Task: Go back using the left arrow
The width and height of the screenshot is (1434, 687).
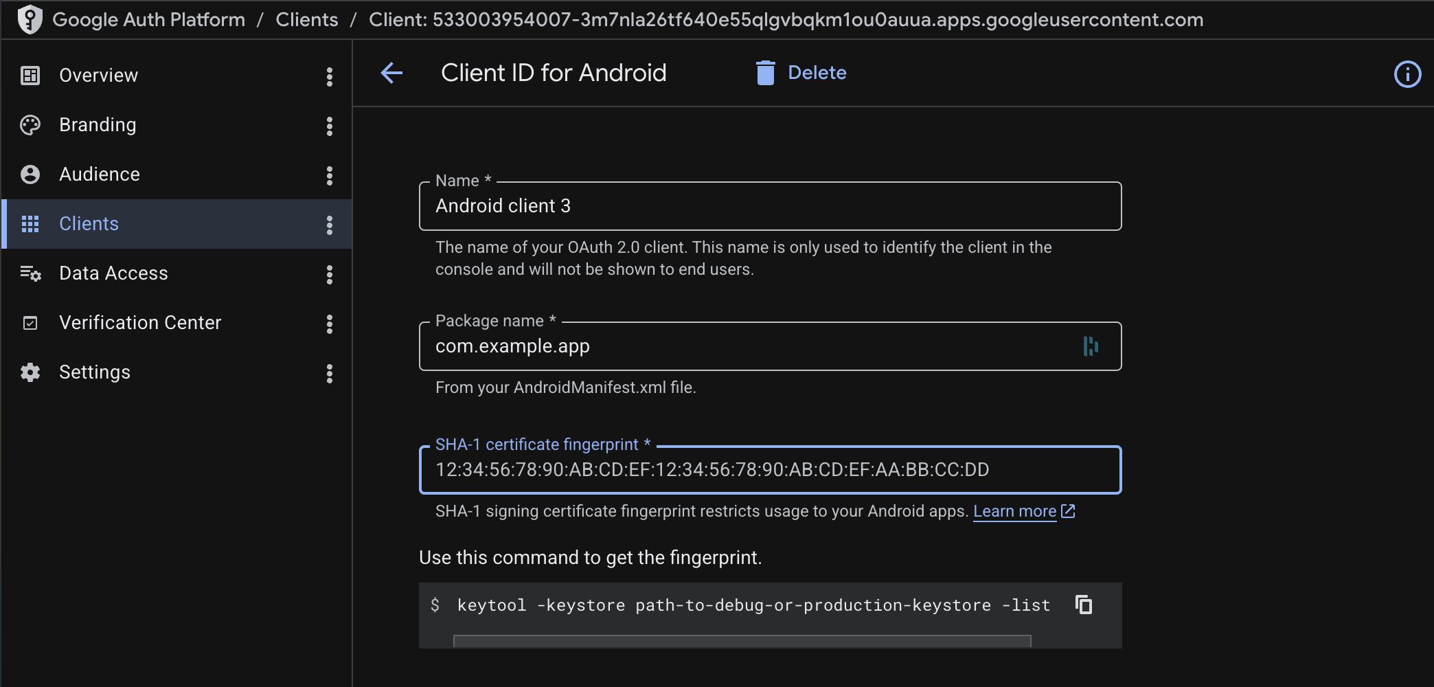Action: coord(391,73)
